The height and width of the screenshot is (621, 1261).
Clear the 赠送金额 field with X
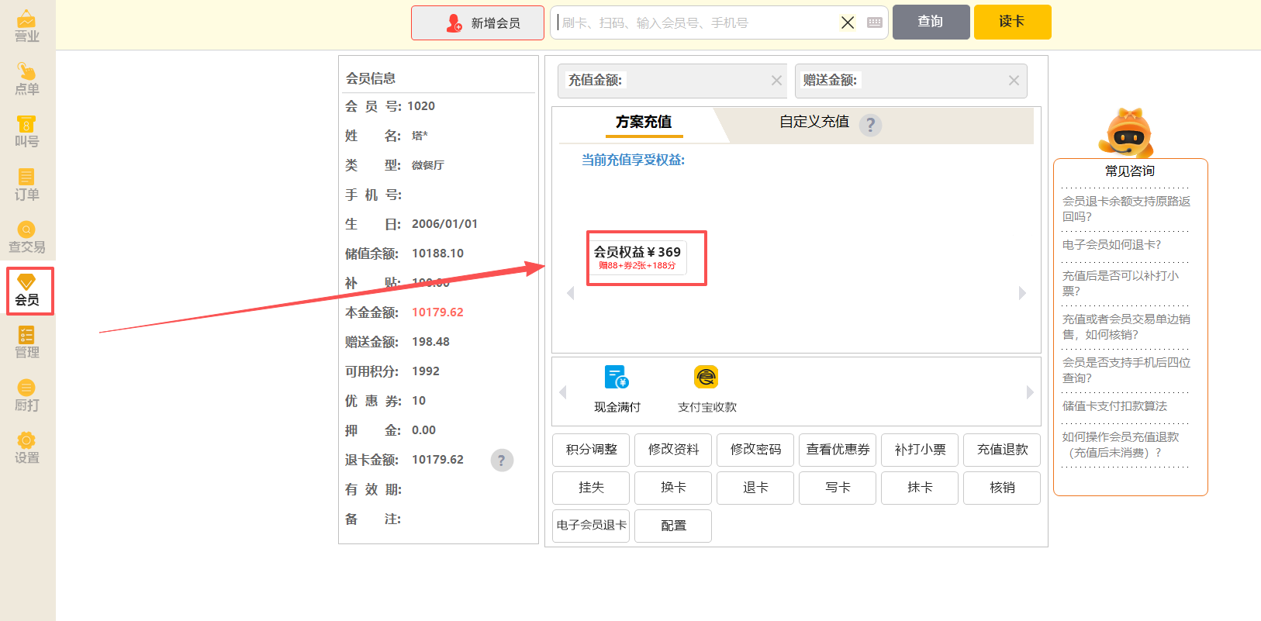1014,81
